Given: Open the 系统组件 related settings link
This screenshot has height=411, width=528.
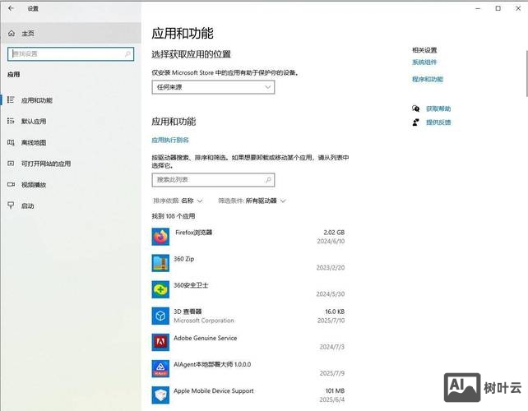Looking at the screenshot, I should pyautogui.click(x=424, y=62).
